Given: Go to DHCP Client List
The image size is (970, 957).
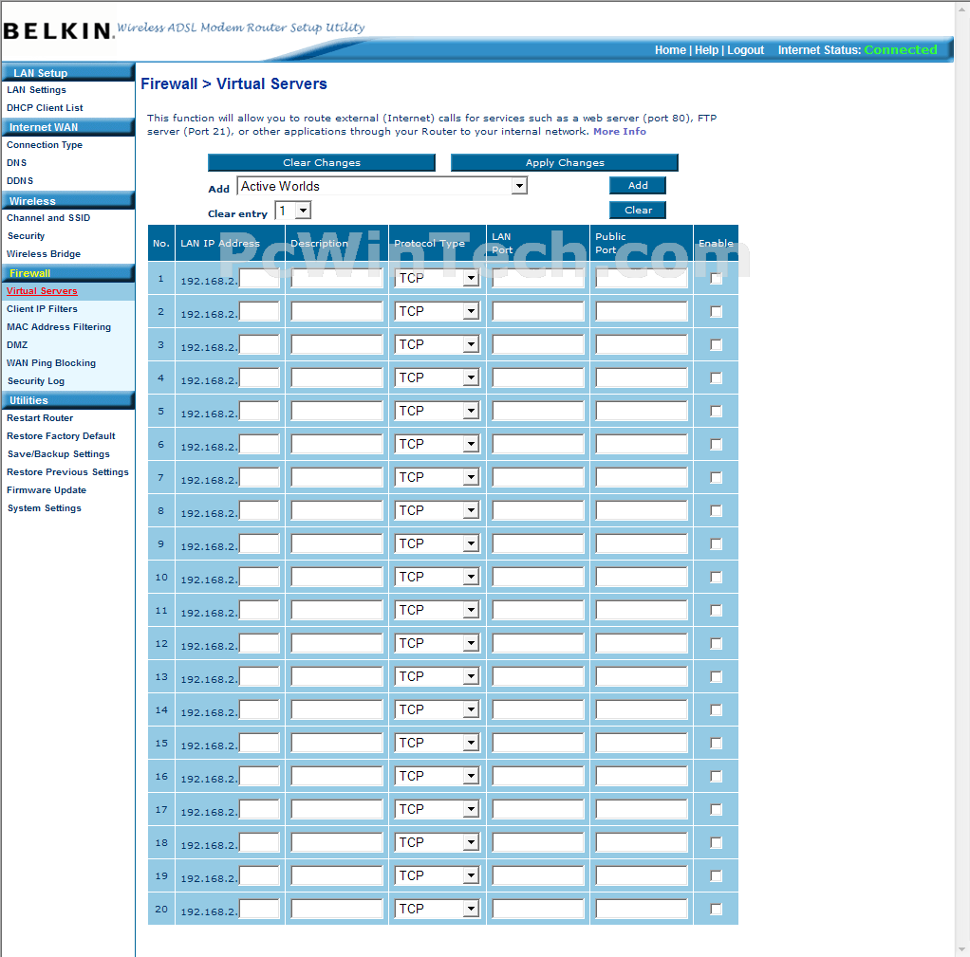Looking at the screenshot, I should click(45, 108).
